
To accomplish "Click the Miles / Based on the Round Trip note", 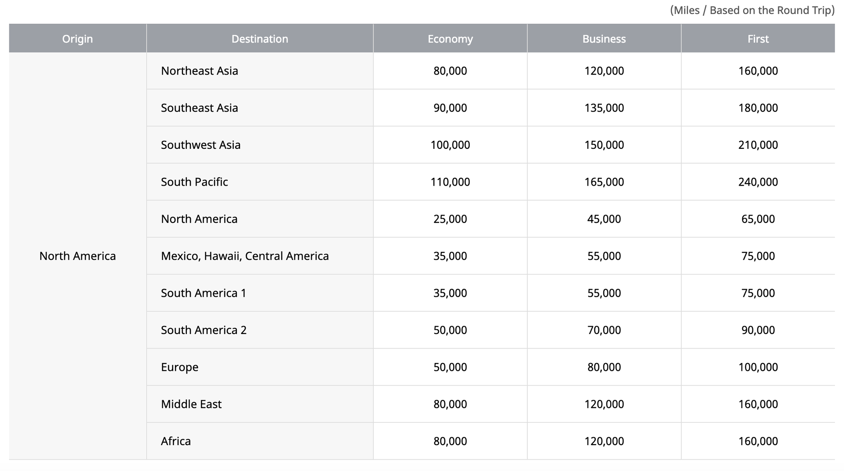I will click(x=753, y=10).
